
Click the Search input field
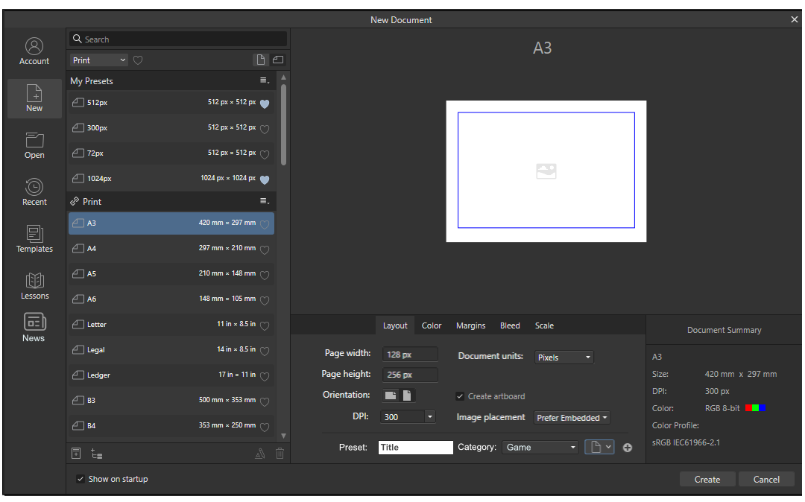pos(178,39)
